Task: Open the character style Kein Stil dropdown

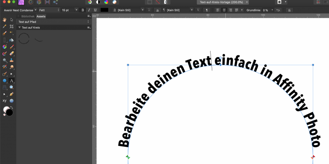Action: coord(131,10)
